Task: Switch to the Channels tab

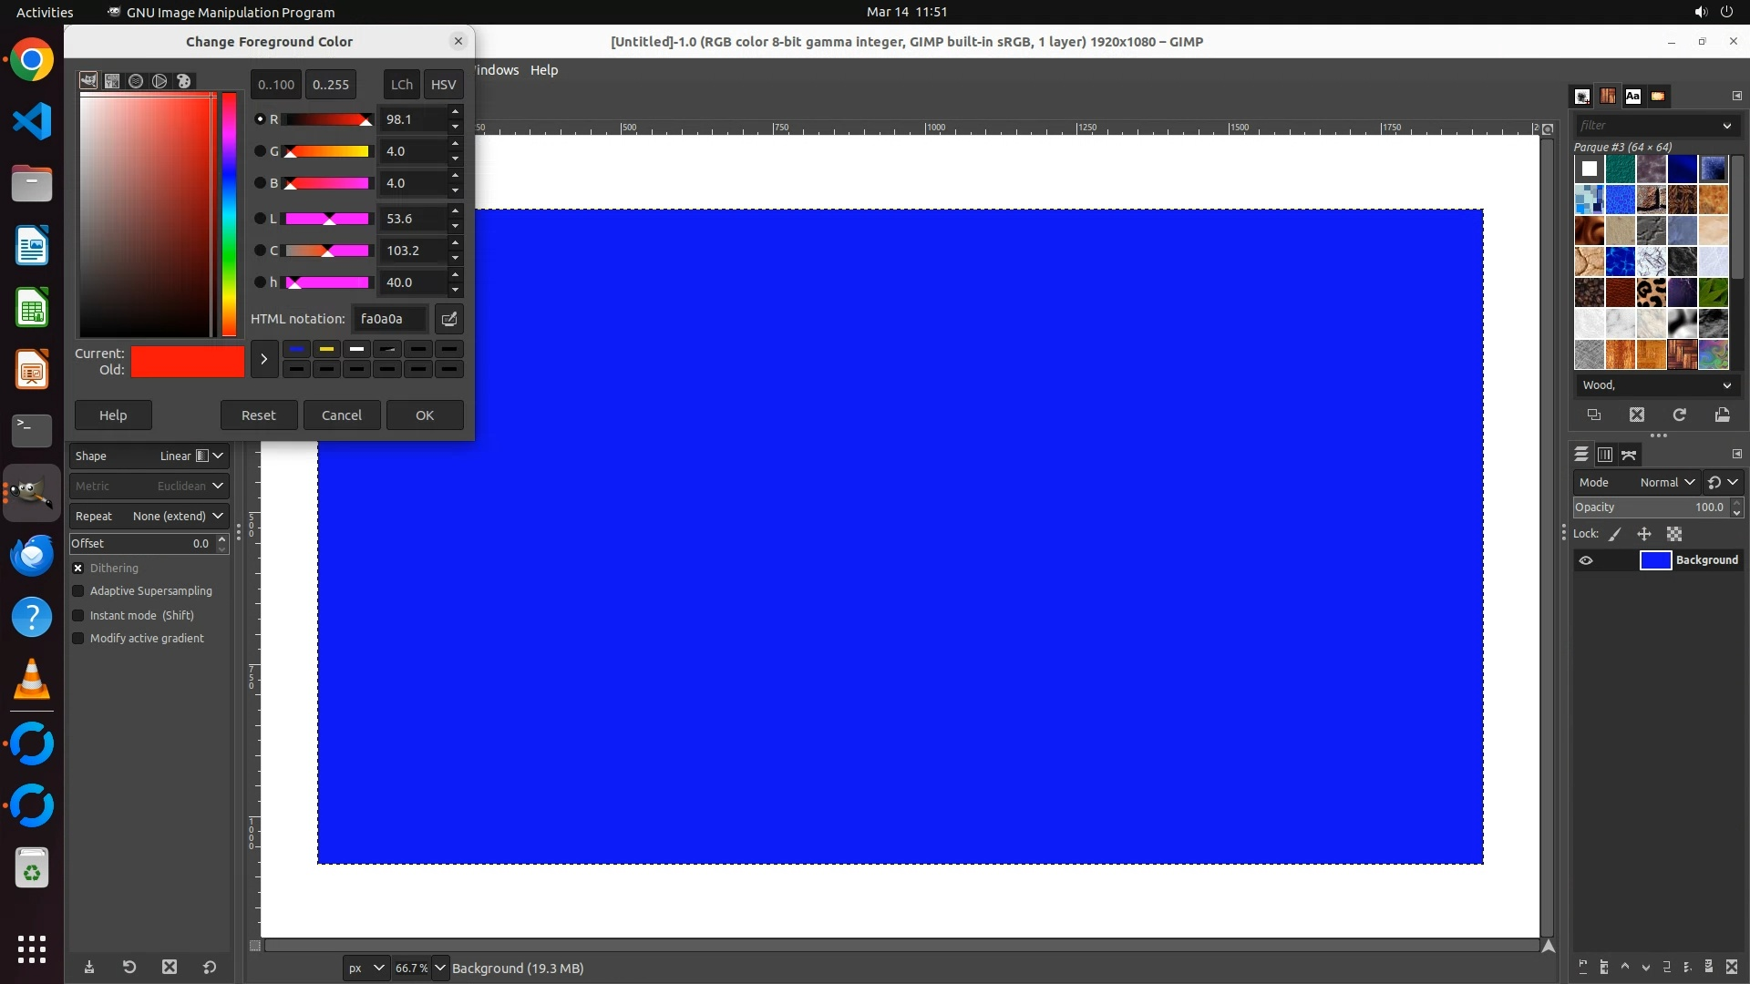Action: point(1605,455)
